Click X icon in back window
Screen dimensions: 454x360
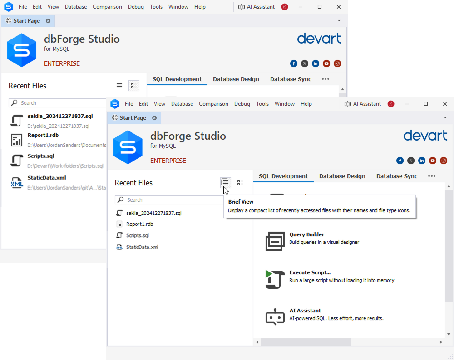[305, 63]
